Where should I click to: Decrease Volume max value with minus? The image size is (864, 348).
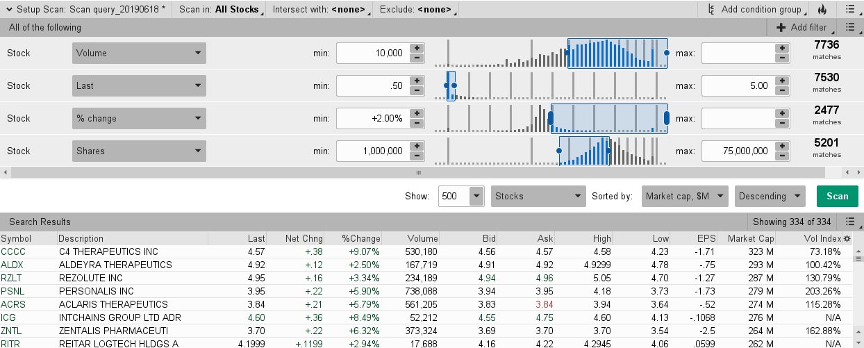click(x=782, y=58)
